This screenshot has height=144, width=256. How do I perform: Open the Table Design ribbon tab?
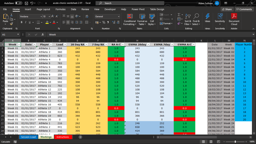click(157, 9)
